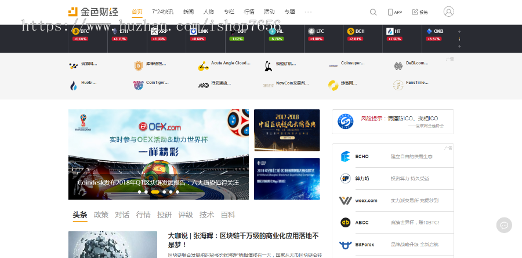Click the Acute Angle Cloud logo
The image size is (522, 258).
point(203,66)
